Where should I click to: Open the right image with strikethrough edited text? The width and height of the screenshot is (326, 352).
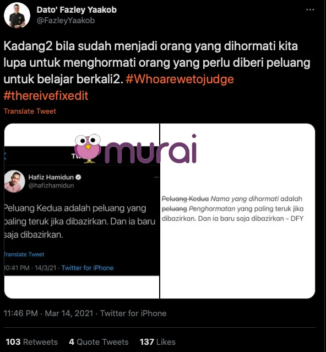click(237, 211)
